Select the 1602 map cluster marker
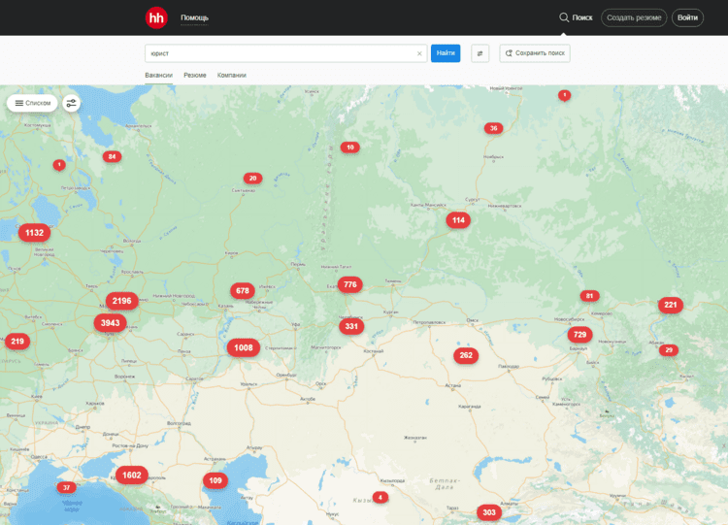Image resolution: width=728 pixels, height=525 pixels. pyautogui.click(x=131, y=476)
